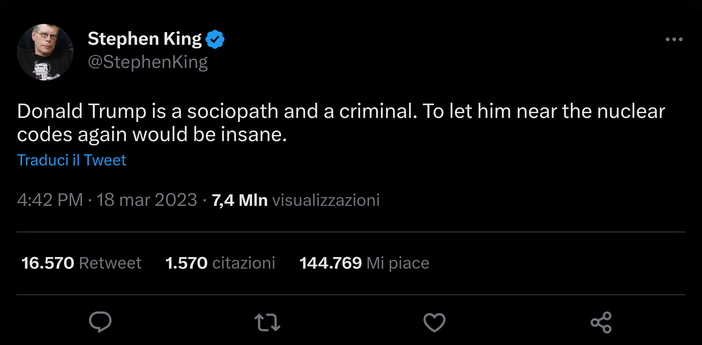
Task: Click the visualizzazioni label
Action: [326, 200]
